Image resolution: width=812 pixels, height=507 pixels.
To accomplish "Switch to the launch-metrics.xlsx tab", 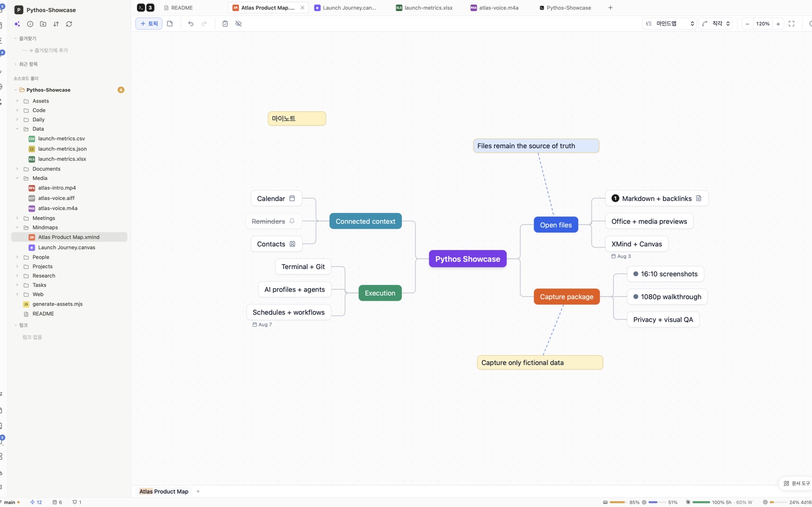I will pyautogui.click(x=424, y=8).
